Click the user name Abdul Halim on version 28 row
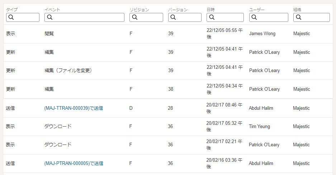 pos(261,108)
